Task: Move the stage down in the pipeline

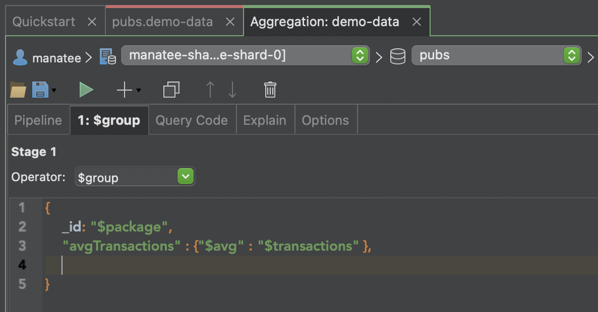Action: [232, 90]
